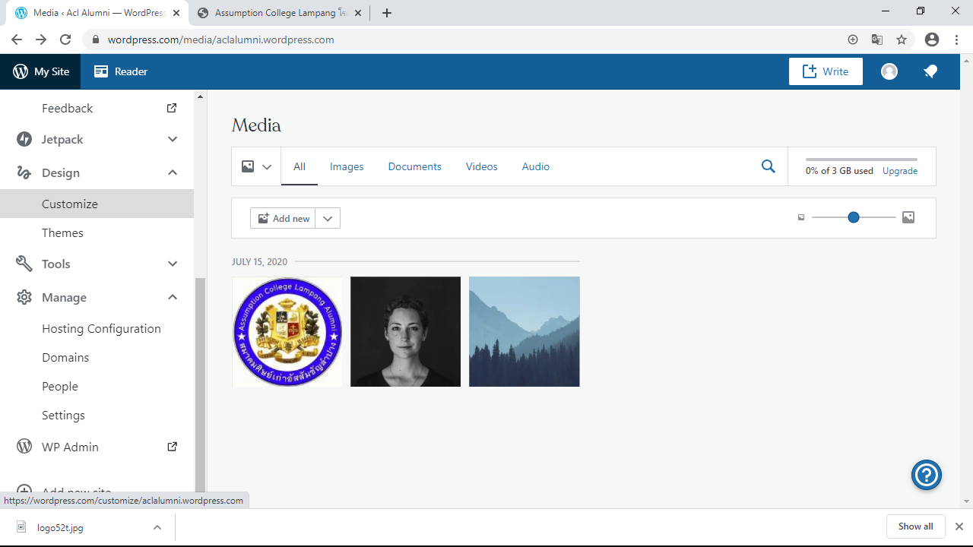Click the large thumbnail size icon

point(908,218)
